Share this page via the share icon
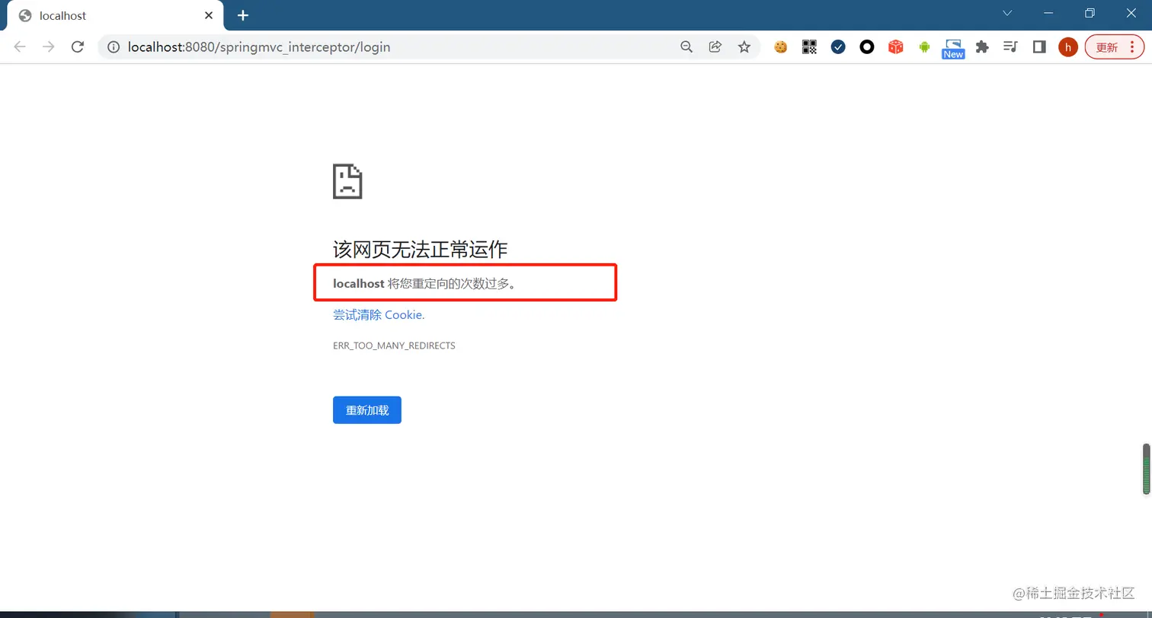 715,47
